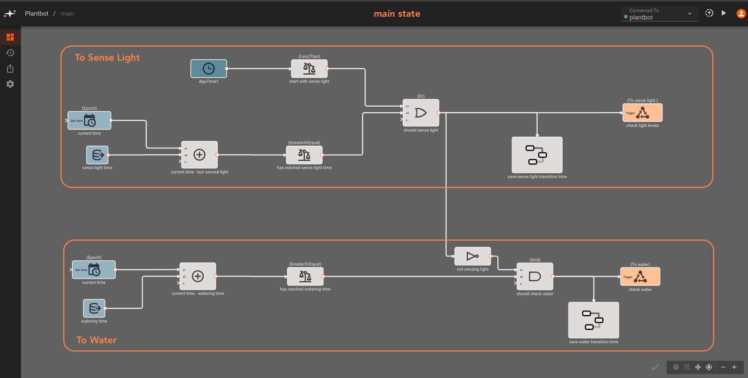Click the 'should check water' And gate output port

point(552,276)
